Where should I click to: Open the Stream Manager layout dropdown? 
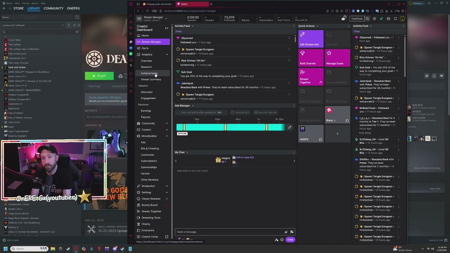click(166, 19)
